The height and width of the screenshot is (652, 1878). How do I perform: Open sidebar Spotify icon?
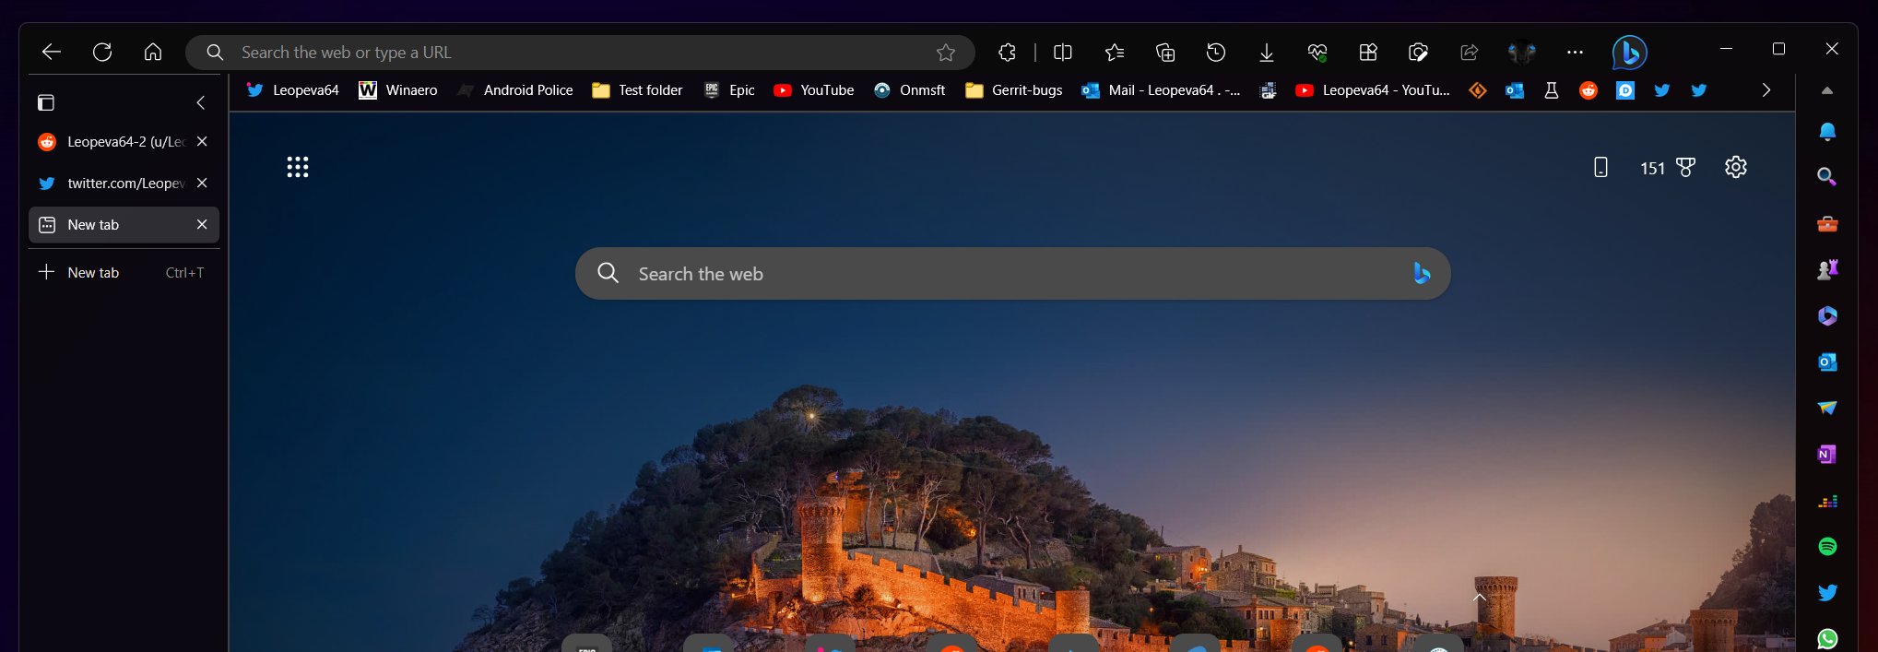tap(1827, 546)
